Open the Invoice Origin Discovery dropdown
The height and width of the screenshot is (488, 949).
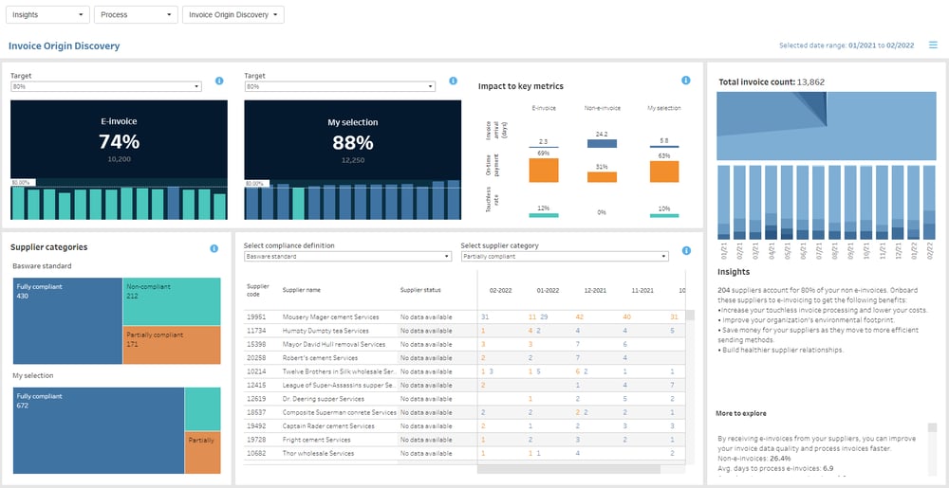tap(233, 15)
